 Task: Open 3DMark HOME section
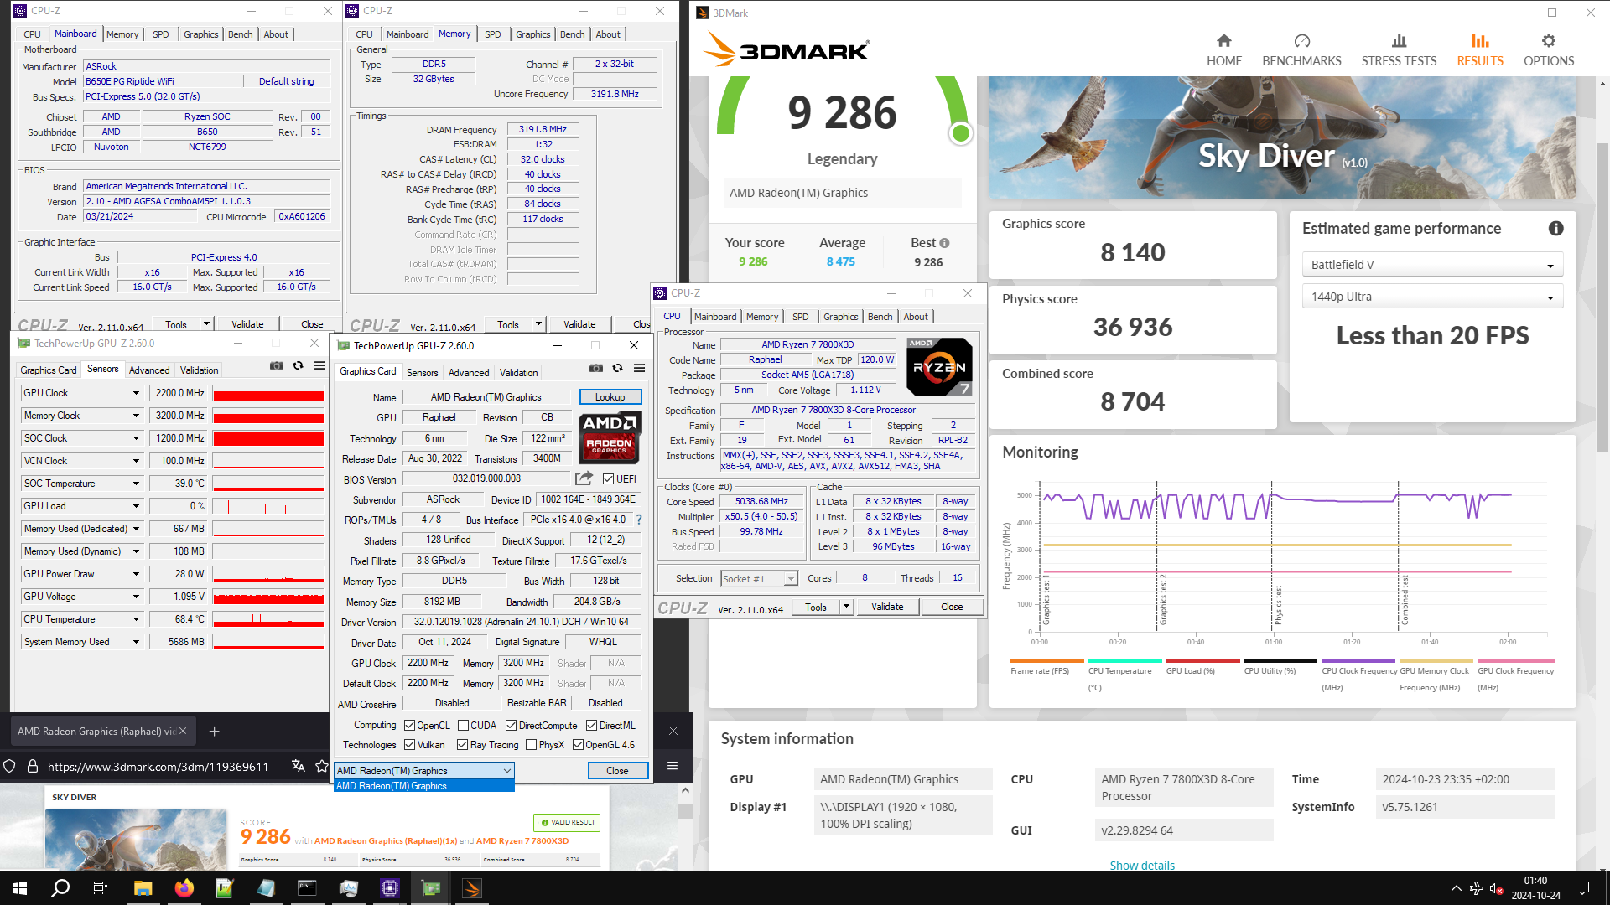click(x=1224, y=50)
